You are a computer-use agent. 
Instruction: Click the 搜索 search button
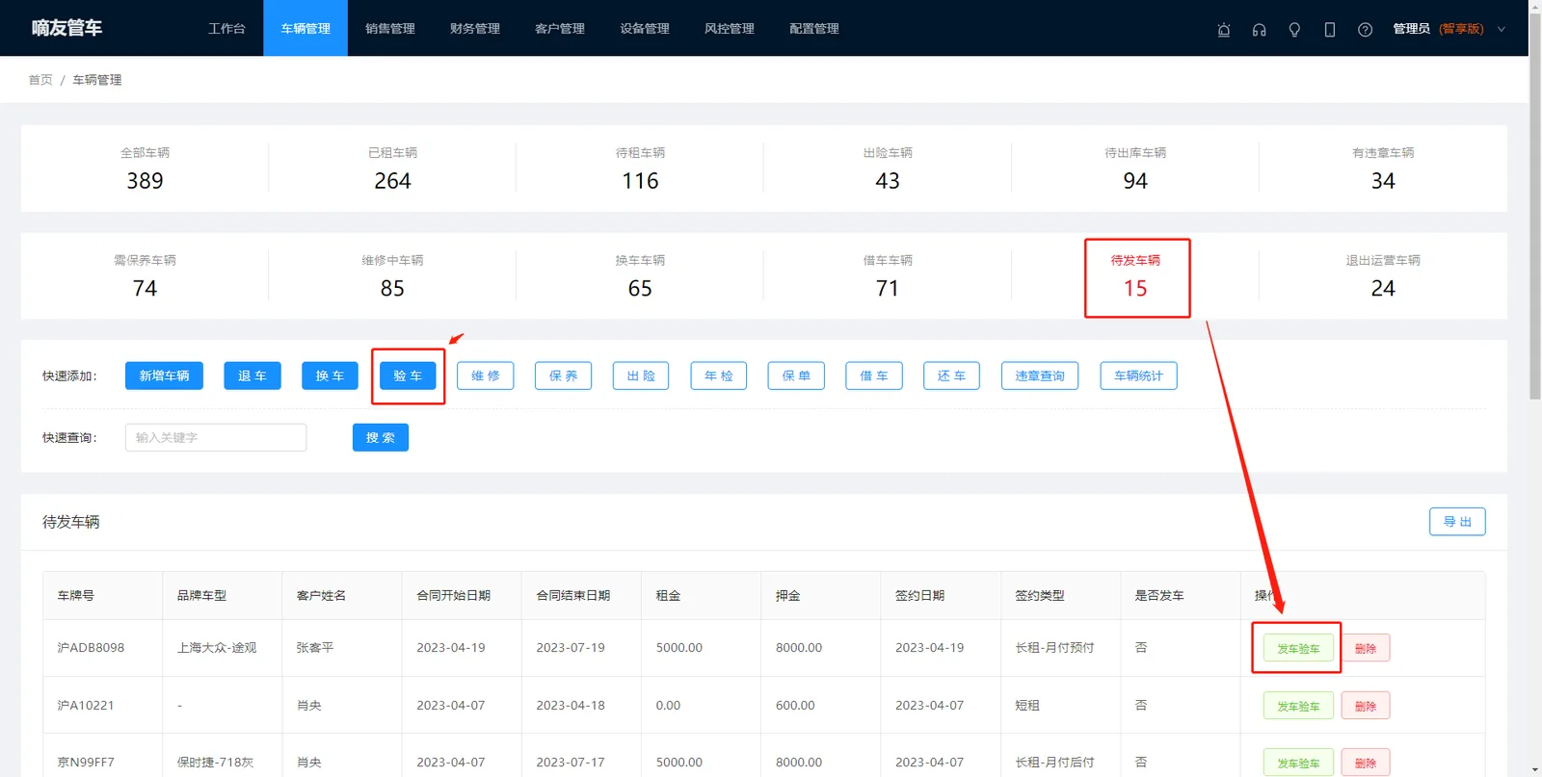381,437
